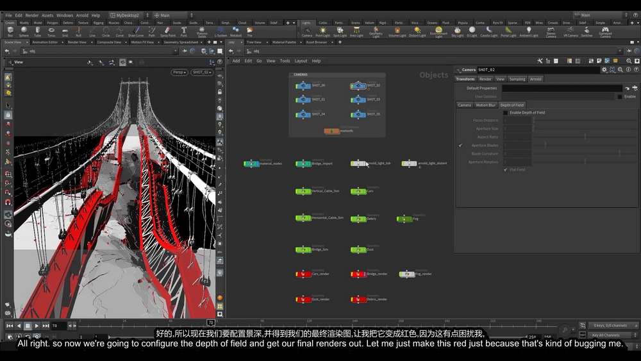Select the Fog geometry node
Screen dimensions: 641x361
pos(404,219)
